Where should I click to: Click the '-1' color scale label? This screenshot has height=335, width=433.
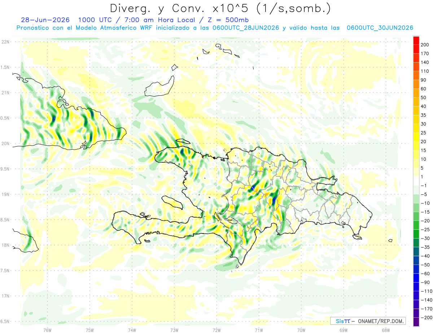click(424, 186)
